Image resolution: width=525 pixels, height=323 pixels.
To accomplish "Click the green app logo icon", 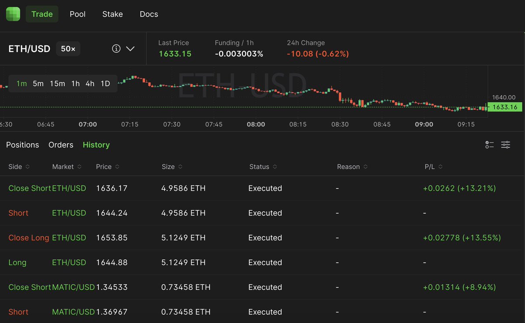I will coord(13,14).
